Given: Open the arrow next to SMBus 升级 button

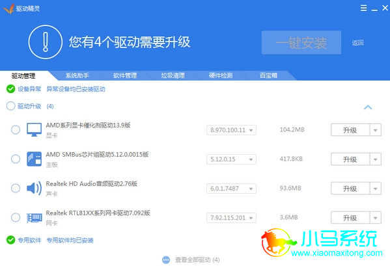Looking at the screenshot, I should (x=375, y=159).
